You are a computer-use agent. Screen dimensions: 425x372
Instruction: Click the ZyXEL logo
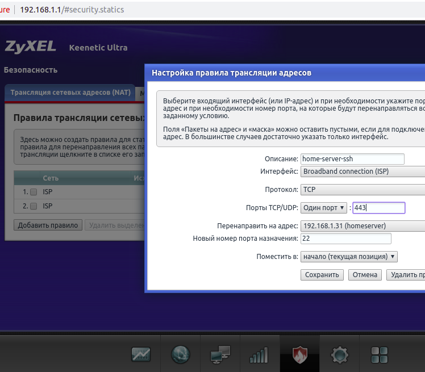coord(31,47)
